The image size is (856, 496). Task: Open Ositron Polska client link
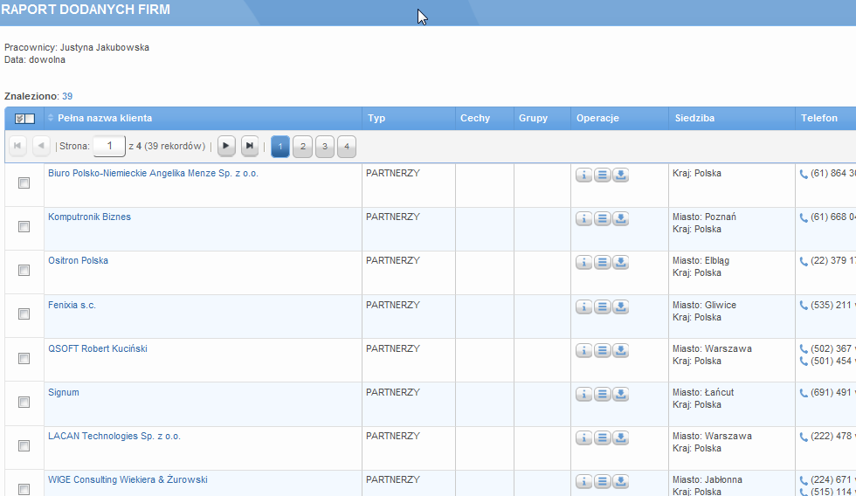coord(78,260)
